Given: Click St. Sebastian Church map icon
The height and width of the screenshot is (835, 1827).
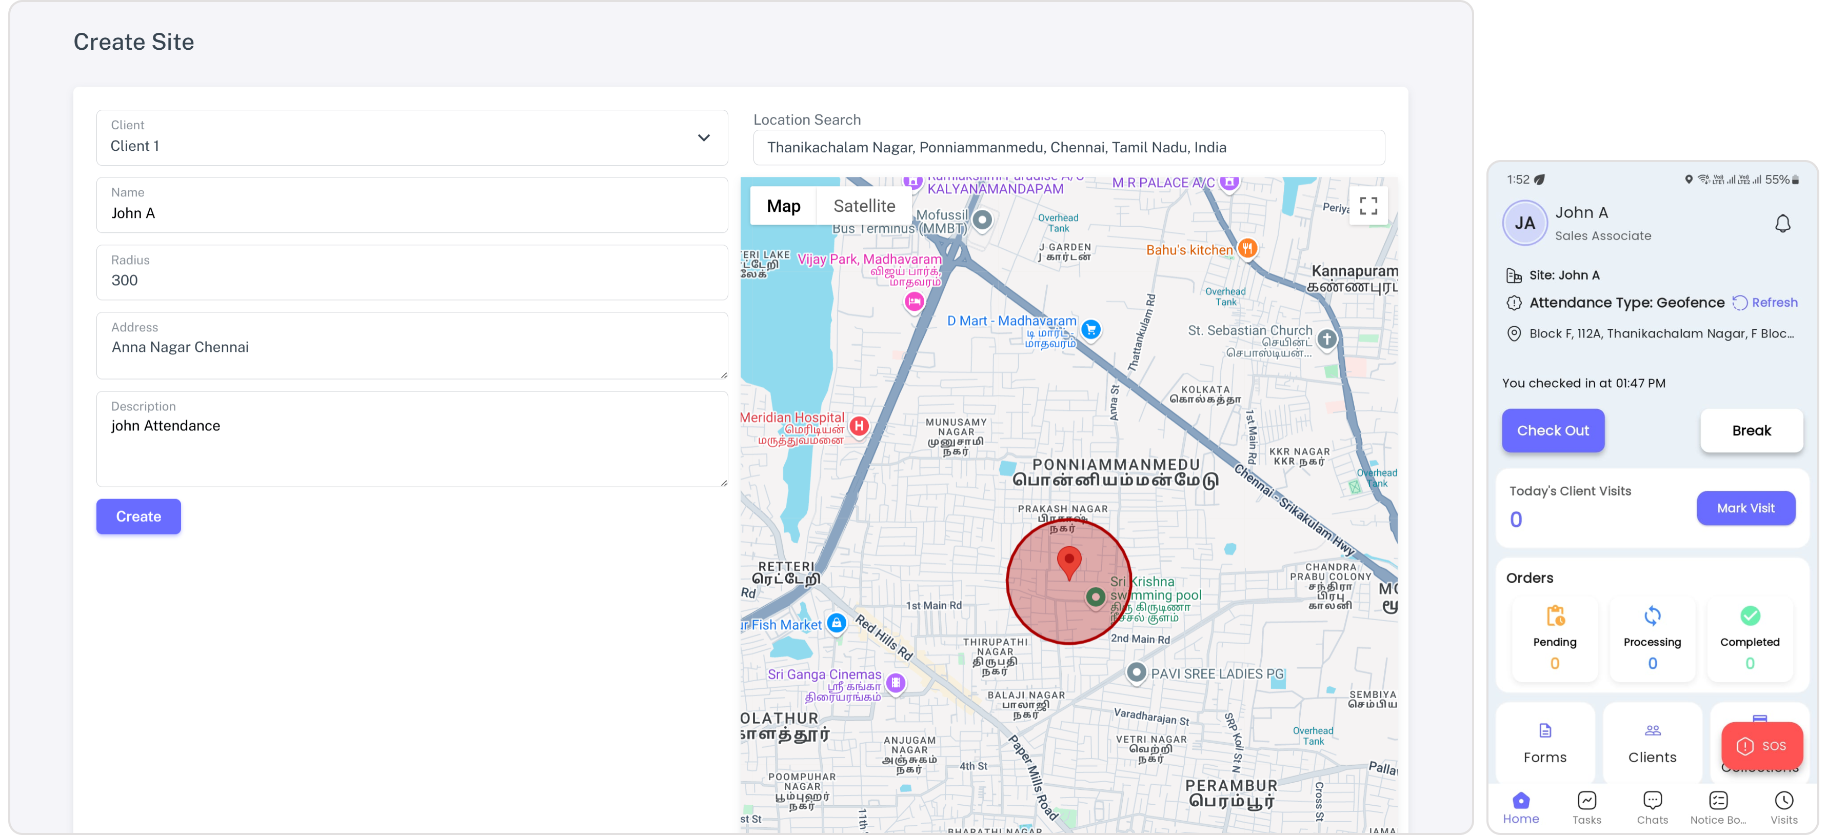Looking at the screenshot, I should click(x=1326, y=339).
